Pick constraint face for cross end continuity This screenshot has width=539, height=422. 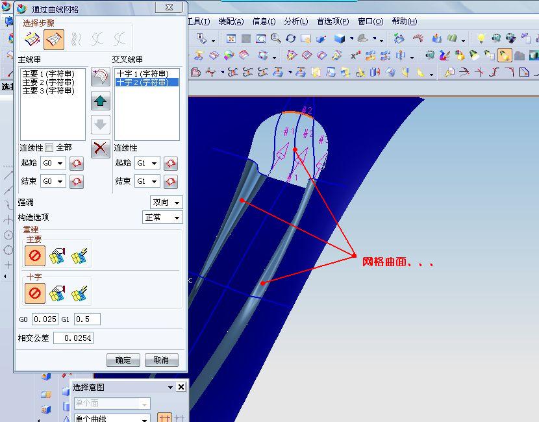(x=171, y=181)
